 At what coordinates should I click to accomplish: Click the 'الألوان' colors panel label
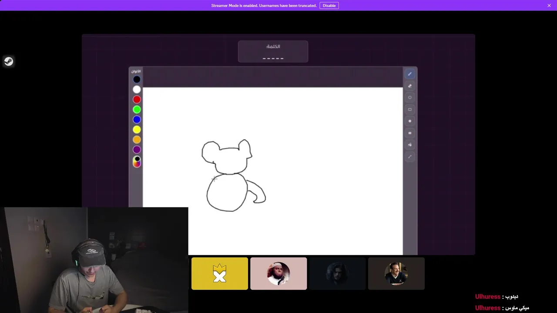[x=136, y=71]
